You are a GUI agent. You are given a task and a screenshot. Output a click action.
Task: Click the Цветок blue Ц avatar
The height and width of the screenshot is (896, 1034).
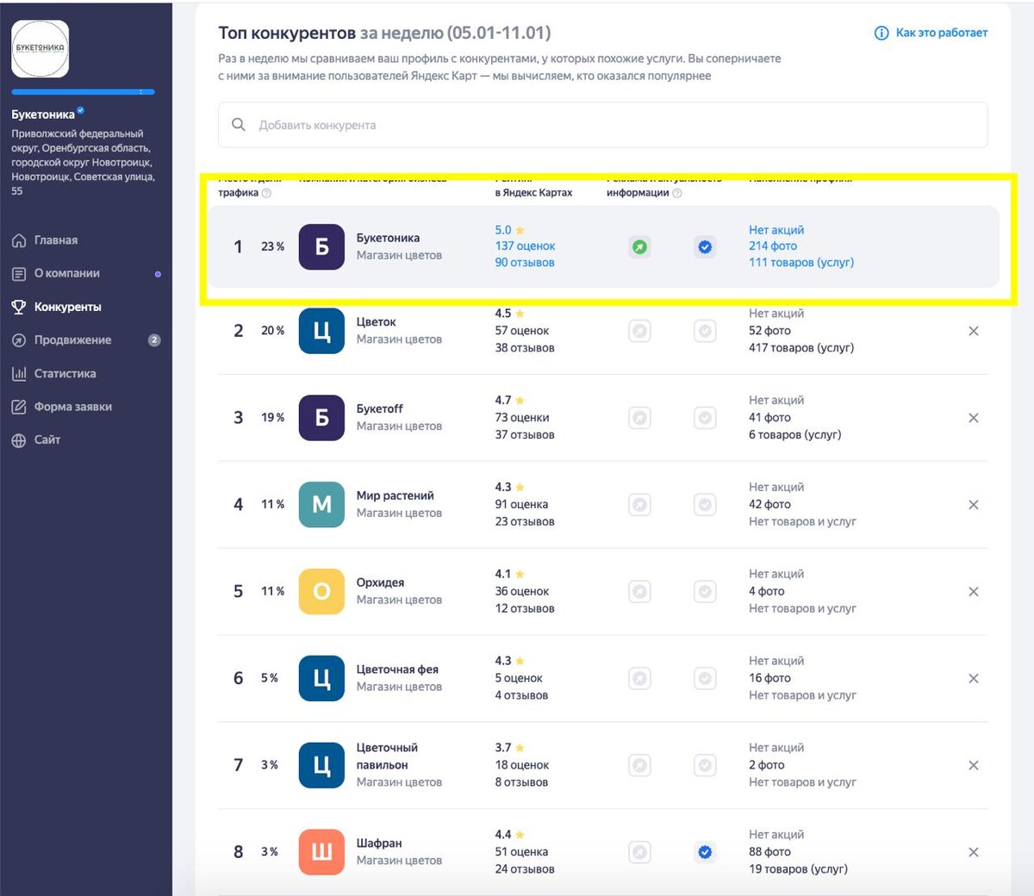coord(321,331)
